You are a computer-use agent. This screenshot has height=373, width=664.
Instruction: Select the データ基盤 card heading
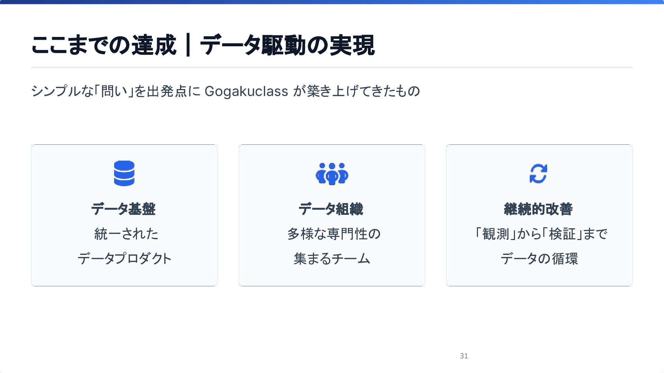[x=123, y=209]
